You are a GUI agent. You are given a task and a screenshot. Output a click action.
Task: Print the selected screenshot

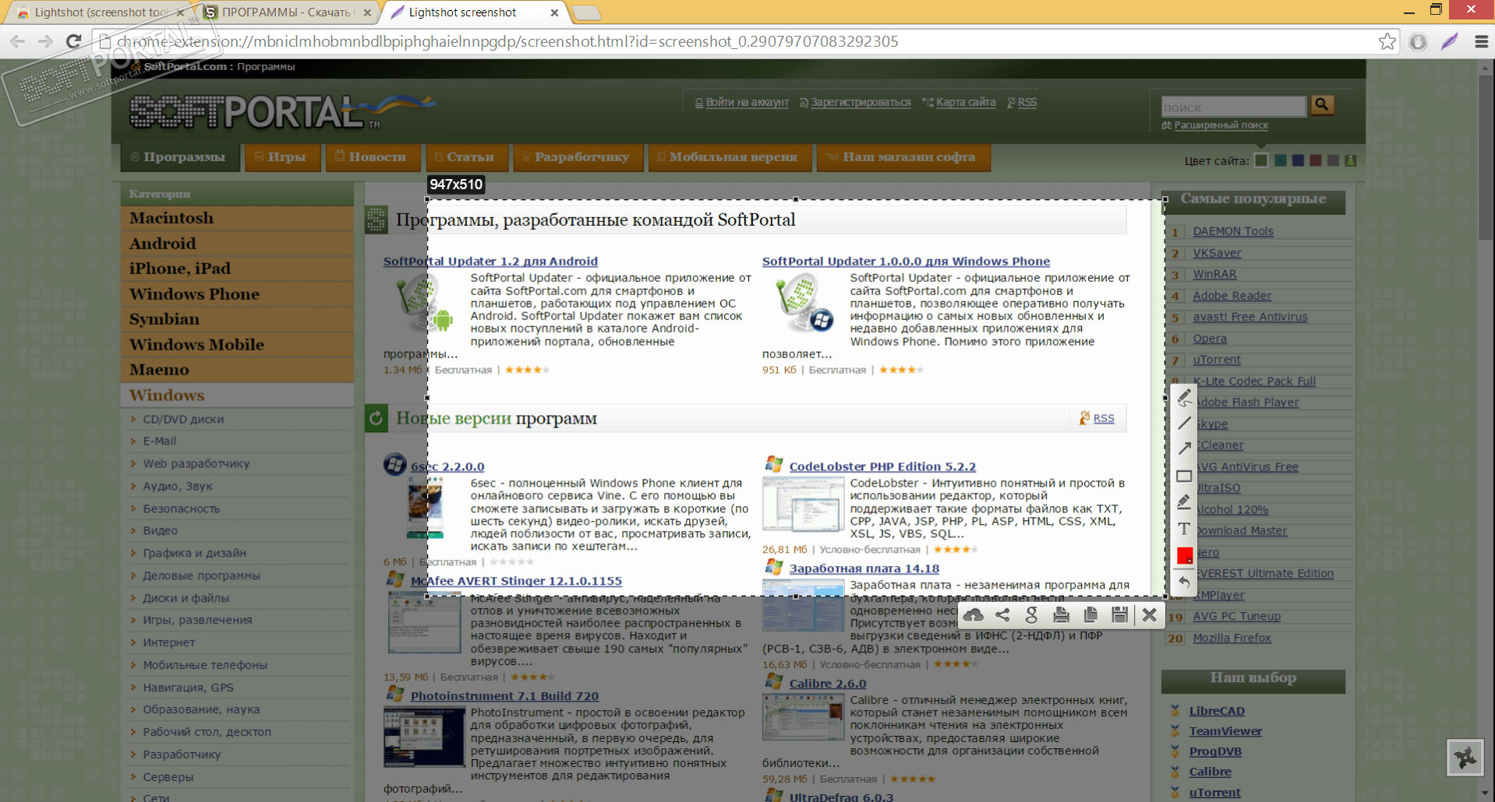pos(1061,615)
